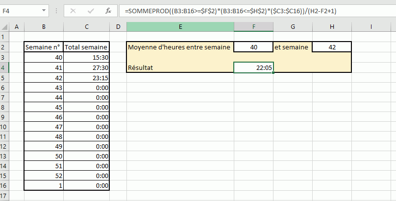Select row 4 header
Viewport: 396px width, 201px height.
click(x=4, y=68)
